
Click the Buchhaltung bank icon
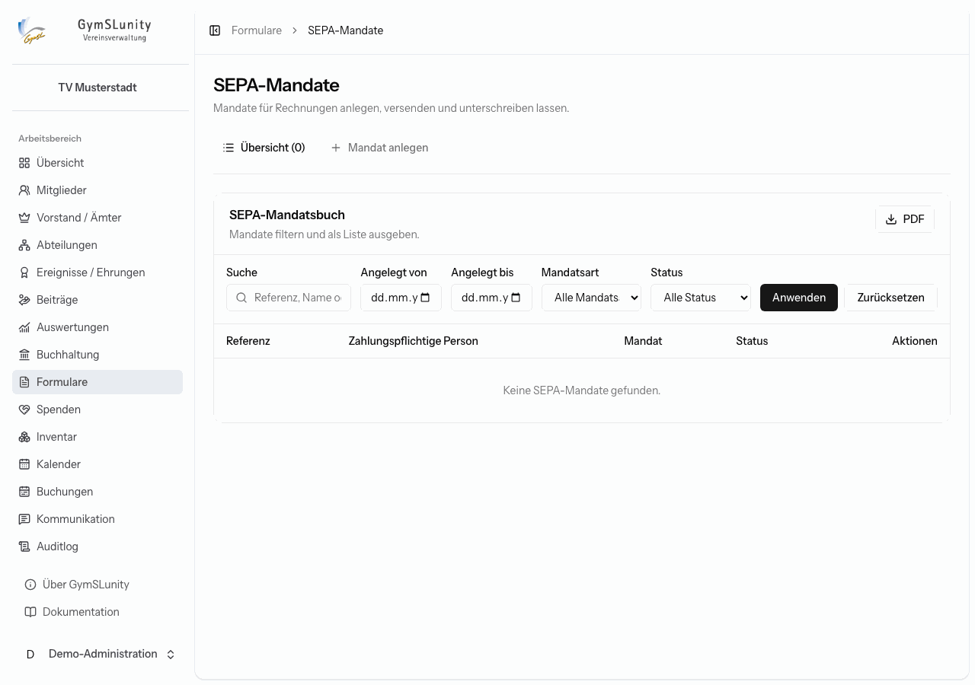tap(24, 355)
